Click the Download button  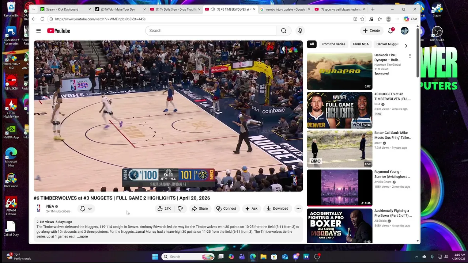277,209
